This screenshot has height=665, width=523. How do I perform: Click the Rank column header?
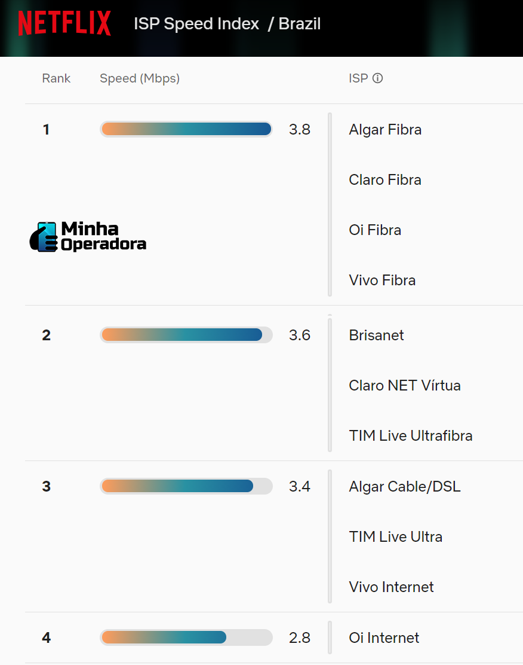(56, 78)
